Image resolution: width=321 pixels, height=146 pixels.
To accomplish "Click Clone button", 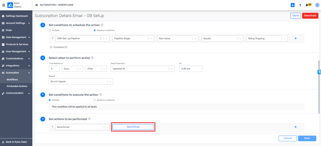I will click(x=296, y=16).
